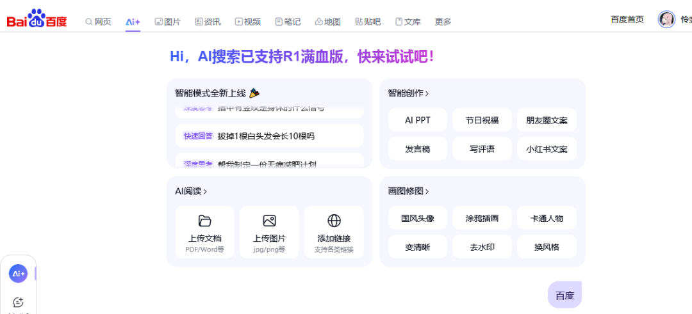Open the 文库 tab
692x314 pixels.
pos(408,21)
